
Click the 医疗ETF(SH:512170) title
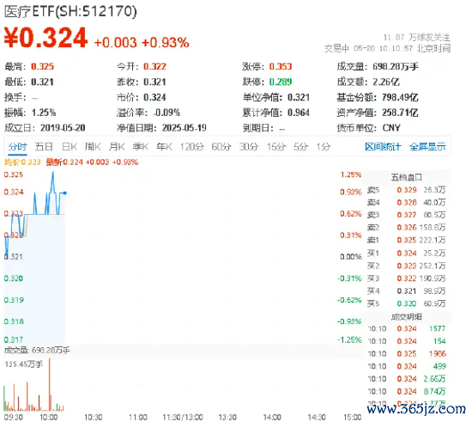point(70,11)
